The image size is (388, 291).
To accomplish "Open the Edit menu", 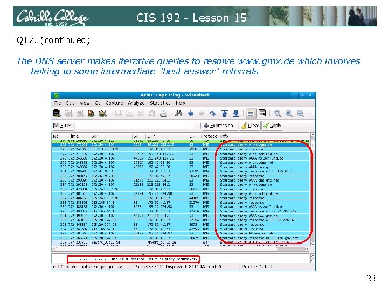I will click(70, 103).
